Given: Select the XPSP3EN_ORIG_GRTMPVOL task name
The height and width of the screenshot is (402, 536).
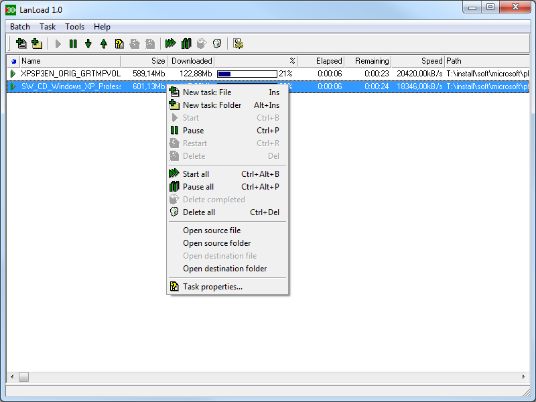Looking at the screenshot, I should pos(71,74).
